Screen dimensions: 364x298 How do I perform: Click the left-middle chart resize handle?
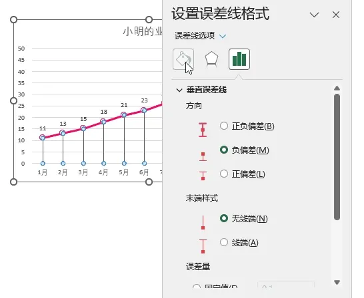[14, 100]
